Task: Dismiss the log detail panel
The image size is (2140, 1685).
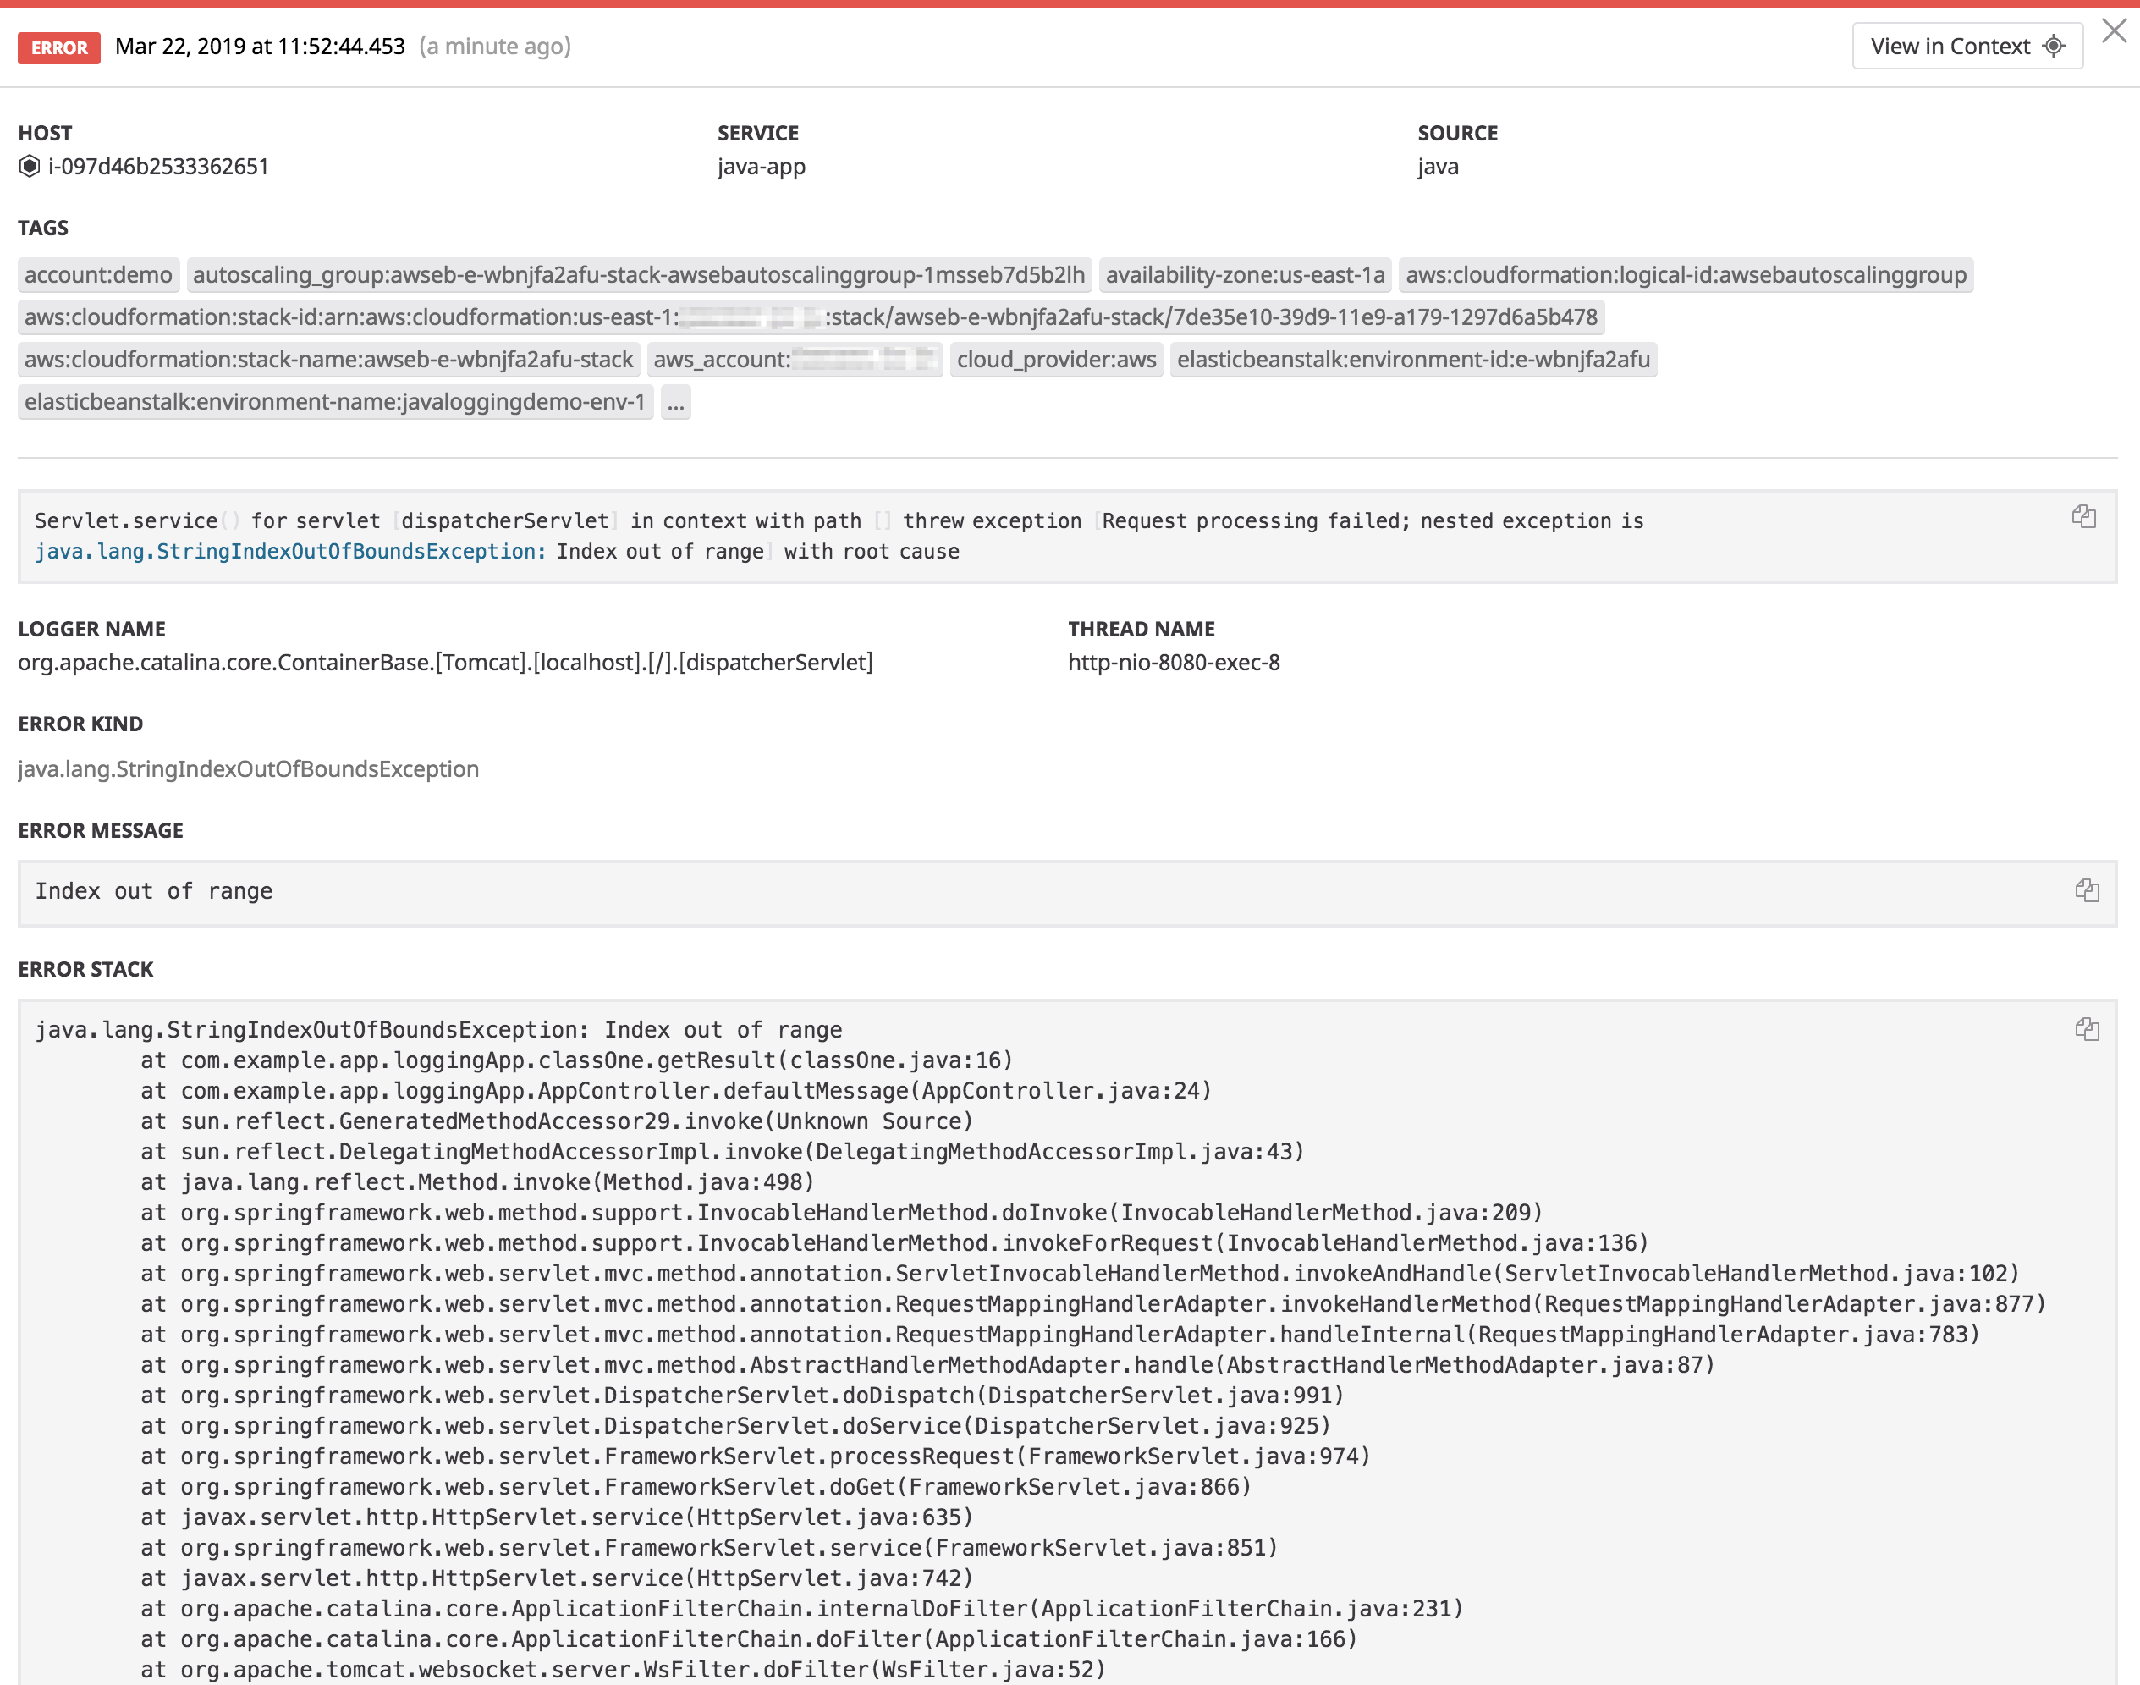Action: pyautogui.click(x=2115, y=30)
